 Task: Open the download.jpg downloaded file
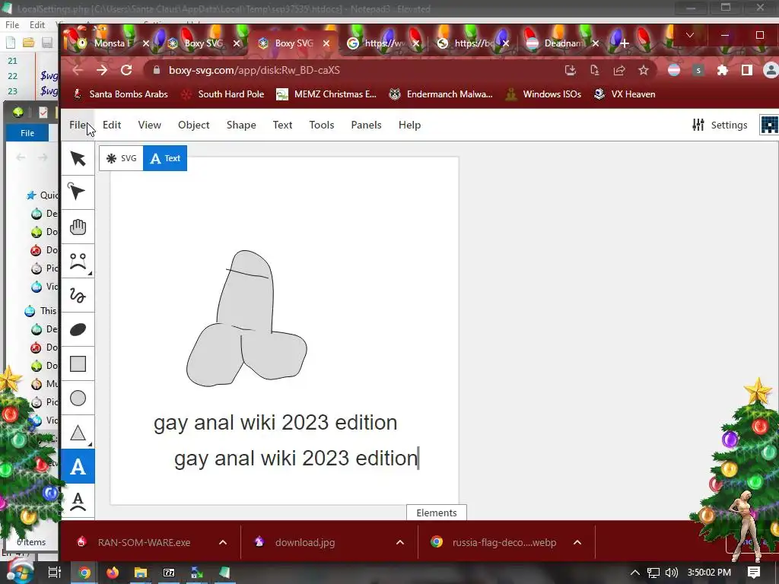305,542
